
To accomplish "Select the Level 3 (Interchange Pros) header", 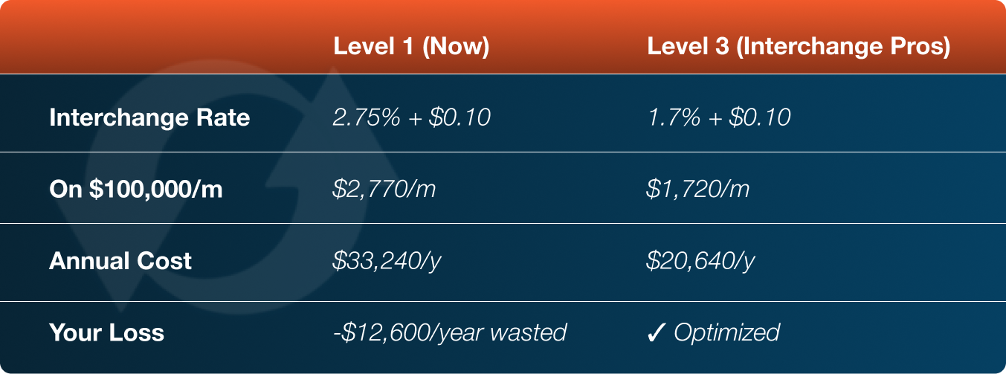I will [799, 46].
